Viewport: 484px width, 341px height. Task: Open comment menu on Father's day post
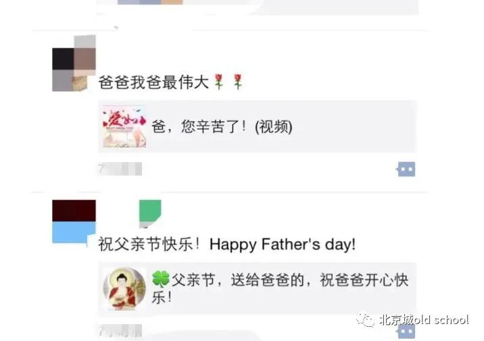(406, 331)
